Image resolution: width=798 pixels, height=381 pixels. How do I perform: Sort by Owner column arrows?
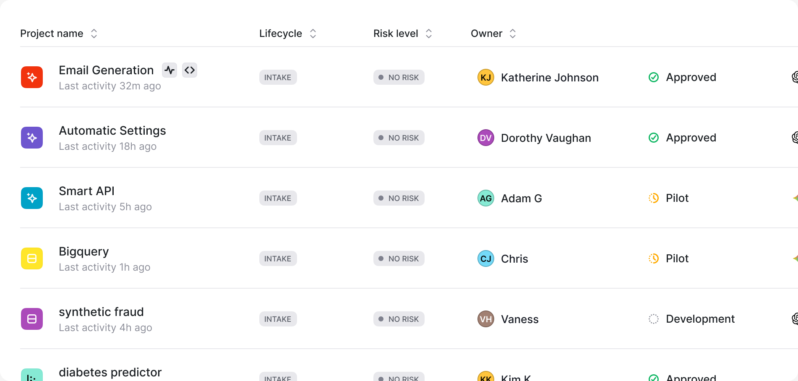pyautogui.click(x=513, y=34)
